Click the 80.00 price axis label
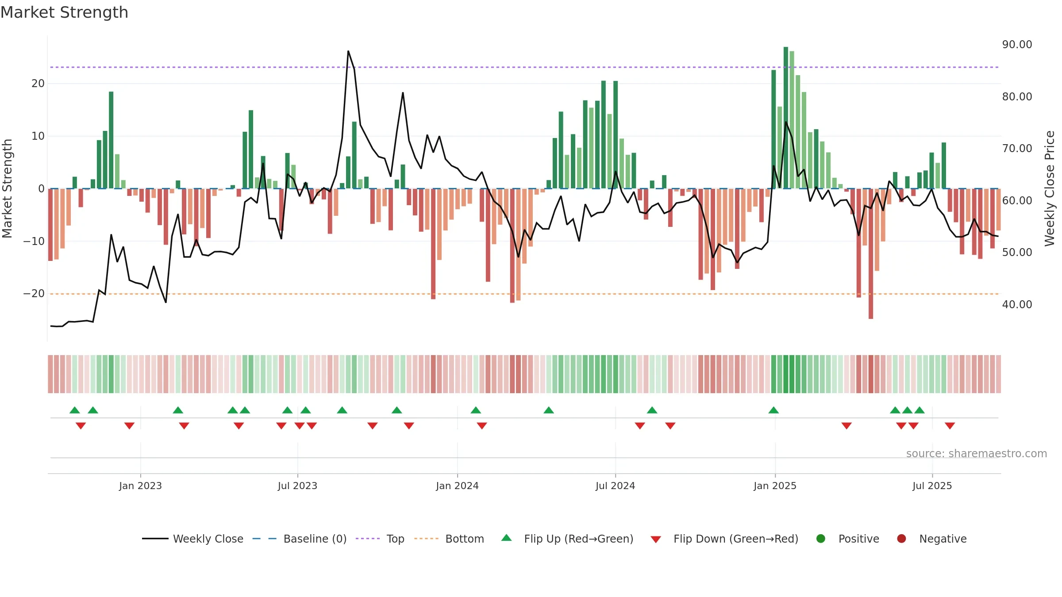1062x597 pixels. click(1017, 96)
